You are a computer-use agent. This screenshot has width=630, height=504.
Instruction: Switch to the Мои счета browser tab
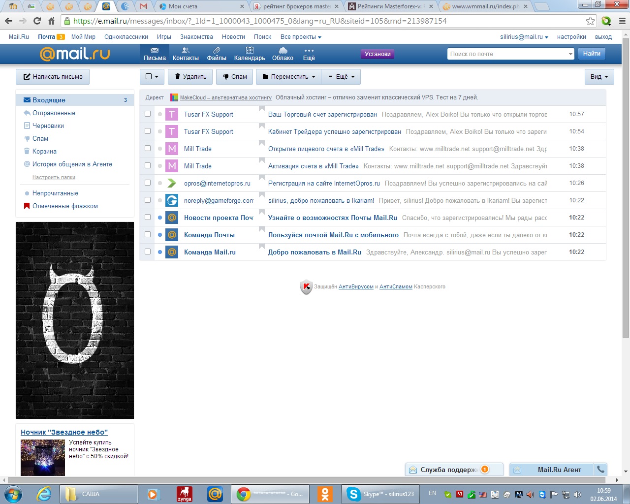[x=202, y=6]
